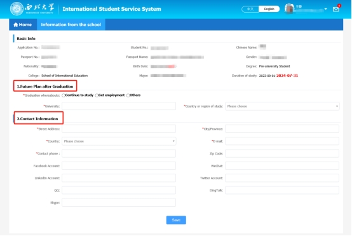Select the English language option

(x=269, y=9)
